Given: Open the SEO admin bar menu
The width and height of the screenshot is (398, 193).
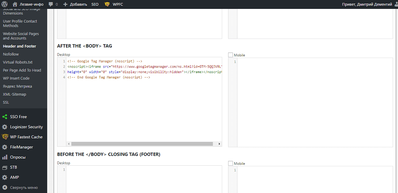Looking at the screenshot, I should tap(95, 4).
